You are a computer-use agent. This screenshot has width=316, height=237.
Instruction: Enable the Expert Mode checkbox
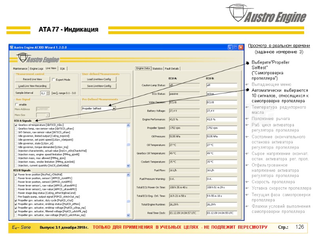[x=53, y=79]
